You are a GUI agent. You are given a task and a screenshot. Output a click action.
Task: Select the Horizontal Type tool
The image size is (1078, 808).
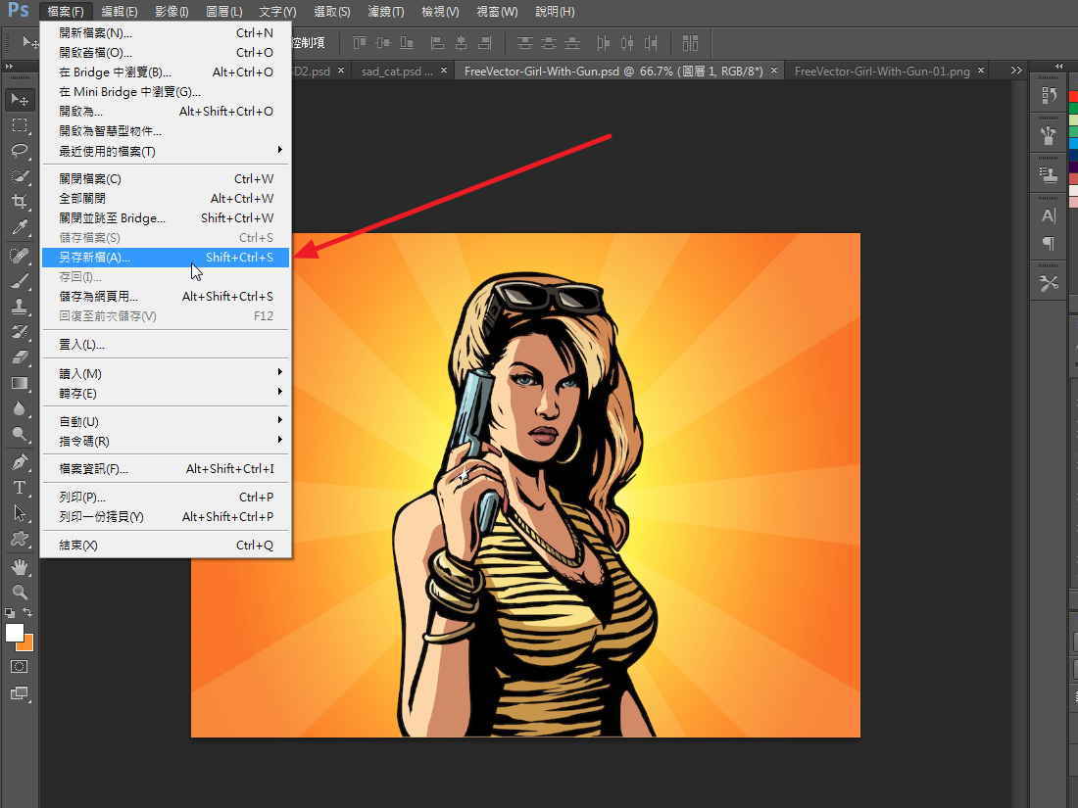pyautogui.click(x=20, y=488)
